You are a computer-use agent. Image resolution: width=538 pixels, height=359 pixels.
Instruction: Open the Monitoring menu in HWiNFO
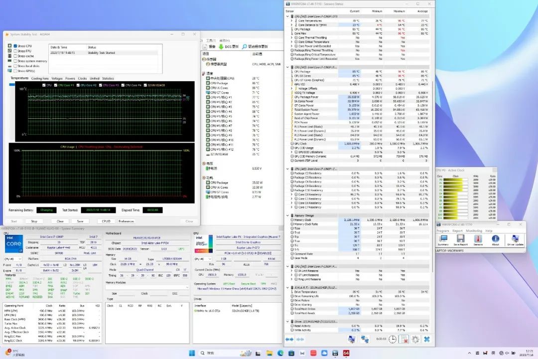[474, 231]
